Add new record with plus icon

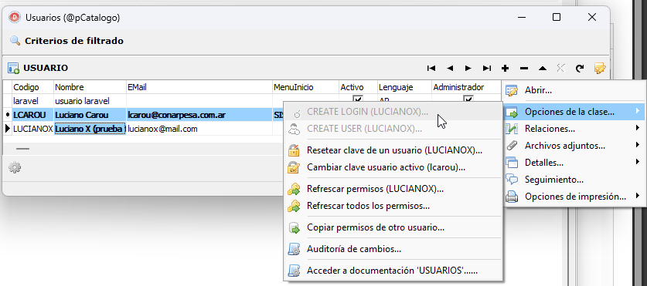[x=505, y=69]
